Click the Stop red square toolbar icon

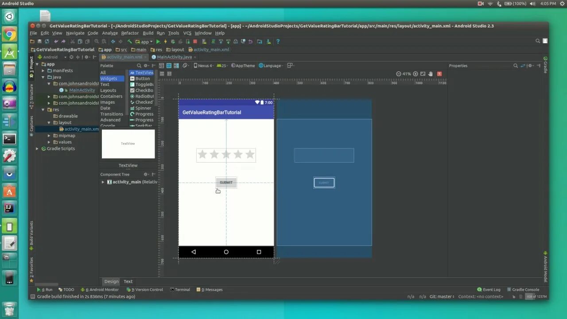click(195, 42)
